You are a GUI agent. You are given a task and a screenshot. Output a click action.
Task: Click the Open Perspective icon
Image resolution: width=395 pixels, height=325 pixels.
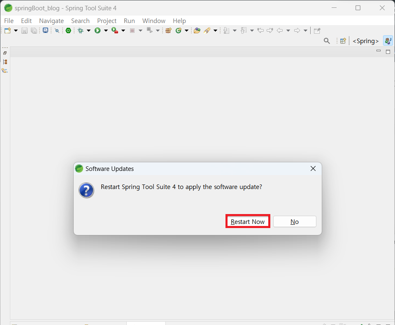pos(343,41)
